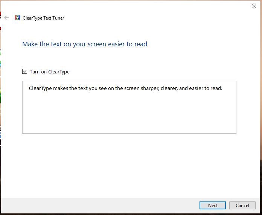262x215 pixels.
Task: Uncheck the Turn on ClearType checkbox
Action: [24, 72]
